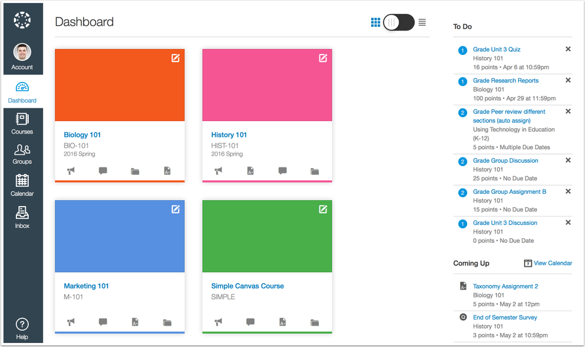Open files via the folder icon on Simple Canvas Course

314,322
